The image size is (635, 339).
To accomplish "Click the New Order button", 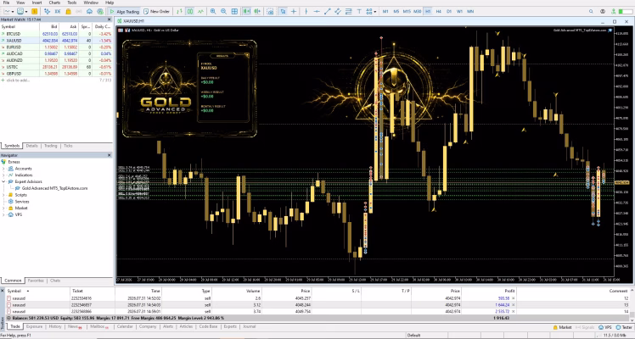I will [157, 11].
